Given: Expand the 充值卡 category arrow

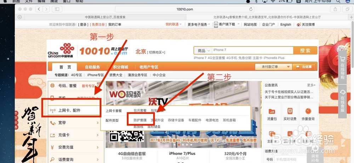Looking at the screenshot, I should (x=98, y=135).
